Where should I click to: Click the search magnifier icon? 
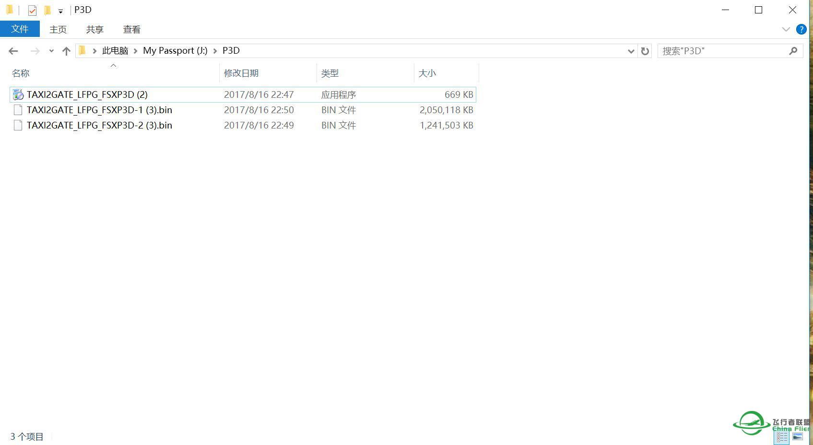(794, 50)
